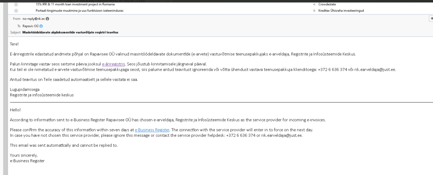This screenshot has height=175, width=433.
Task: Open the e-äriregistris link
Action: click(113, 64)
